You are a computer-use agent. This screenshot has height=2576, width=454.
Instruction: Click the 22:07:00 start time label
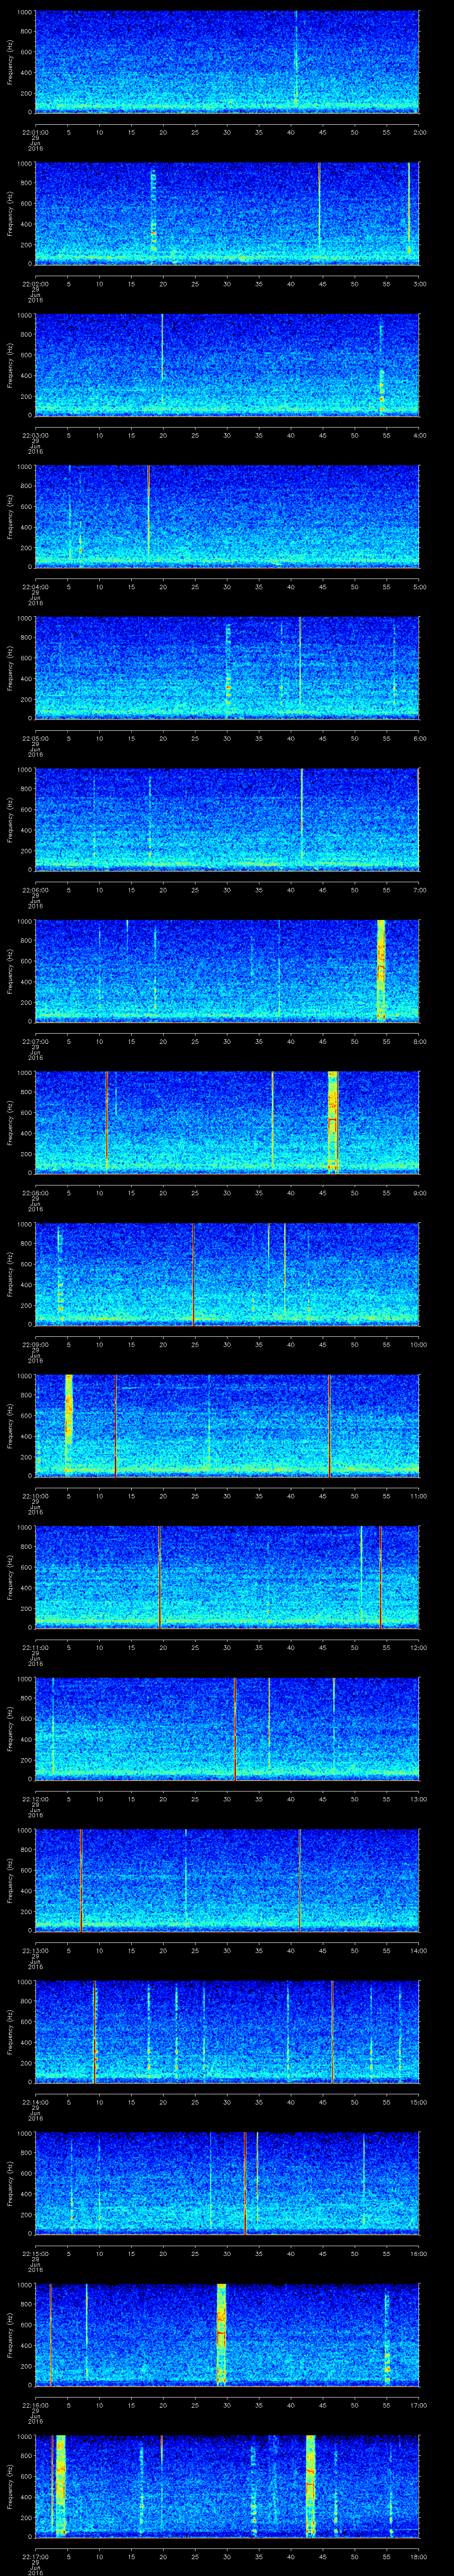pyautogui.click(x=35, y=1041)
